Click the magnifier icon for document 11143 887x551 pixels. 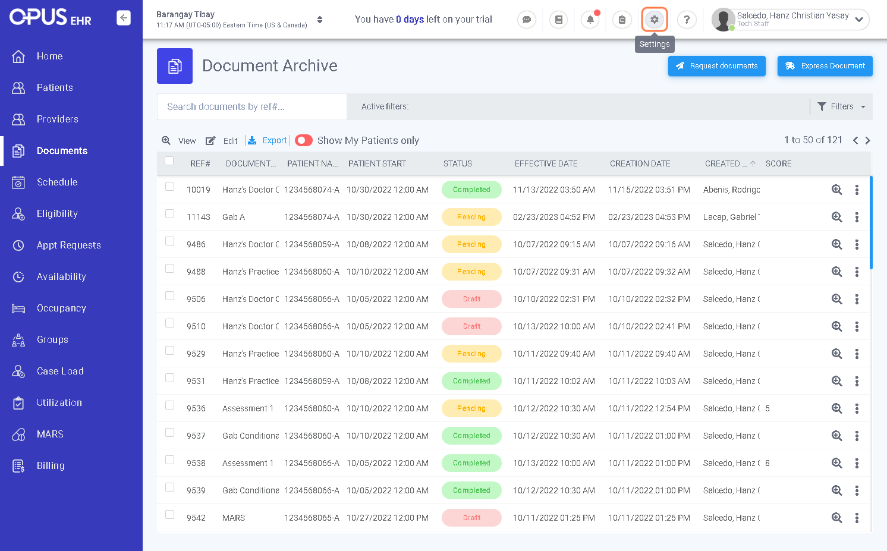tap(837, 217)
